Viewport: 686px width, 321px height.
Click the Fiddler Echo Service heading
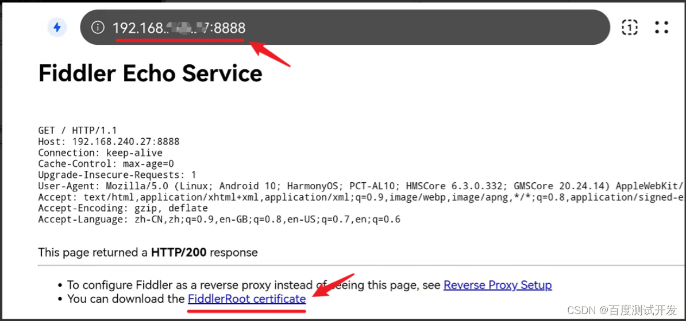coord(151,73)
